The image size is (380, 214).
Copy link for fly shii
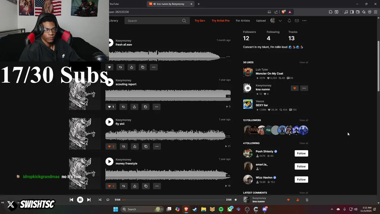146,146
